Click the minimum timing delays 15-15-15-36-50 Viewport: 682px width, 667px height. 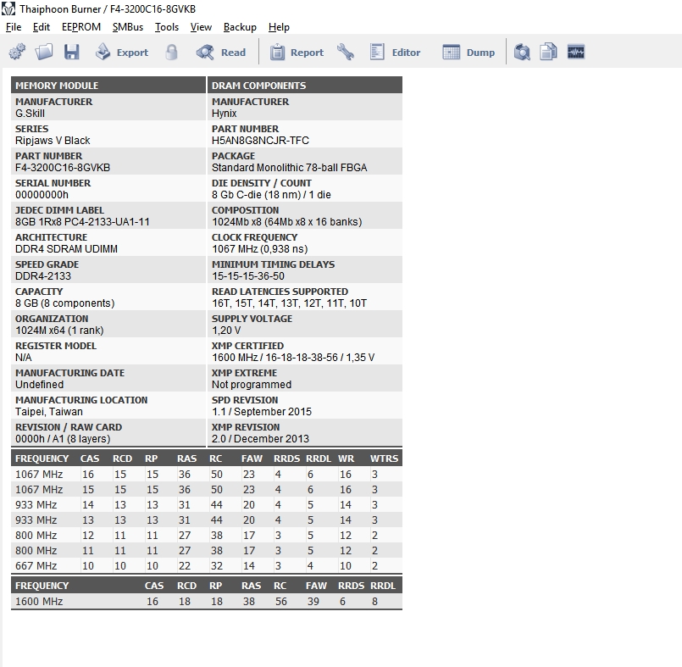point(248,275)
